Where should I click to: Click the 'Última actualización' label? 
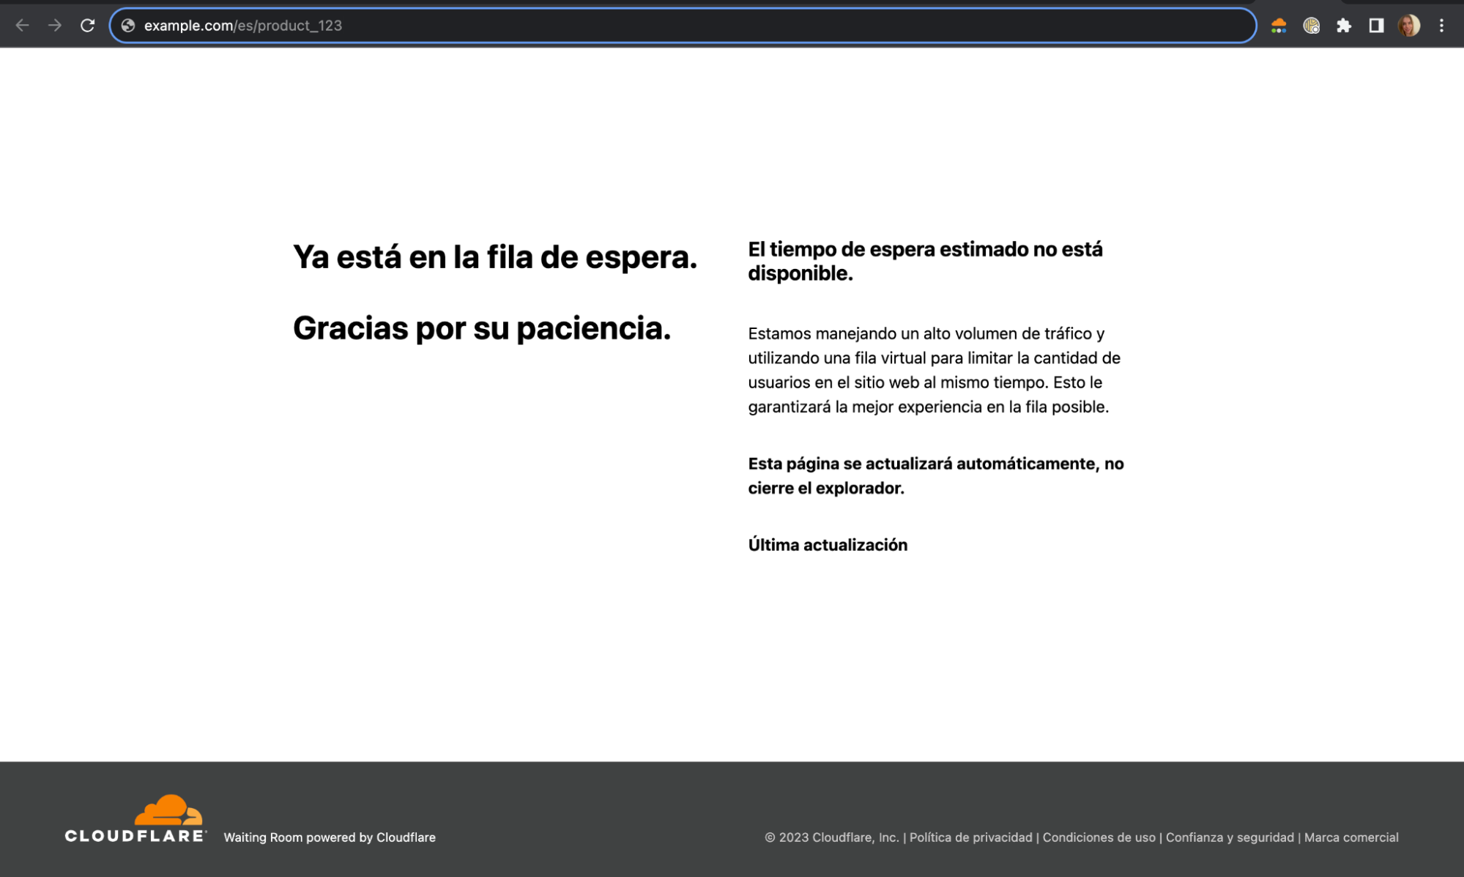point(828,545)
